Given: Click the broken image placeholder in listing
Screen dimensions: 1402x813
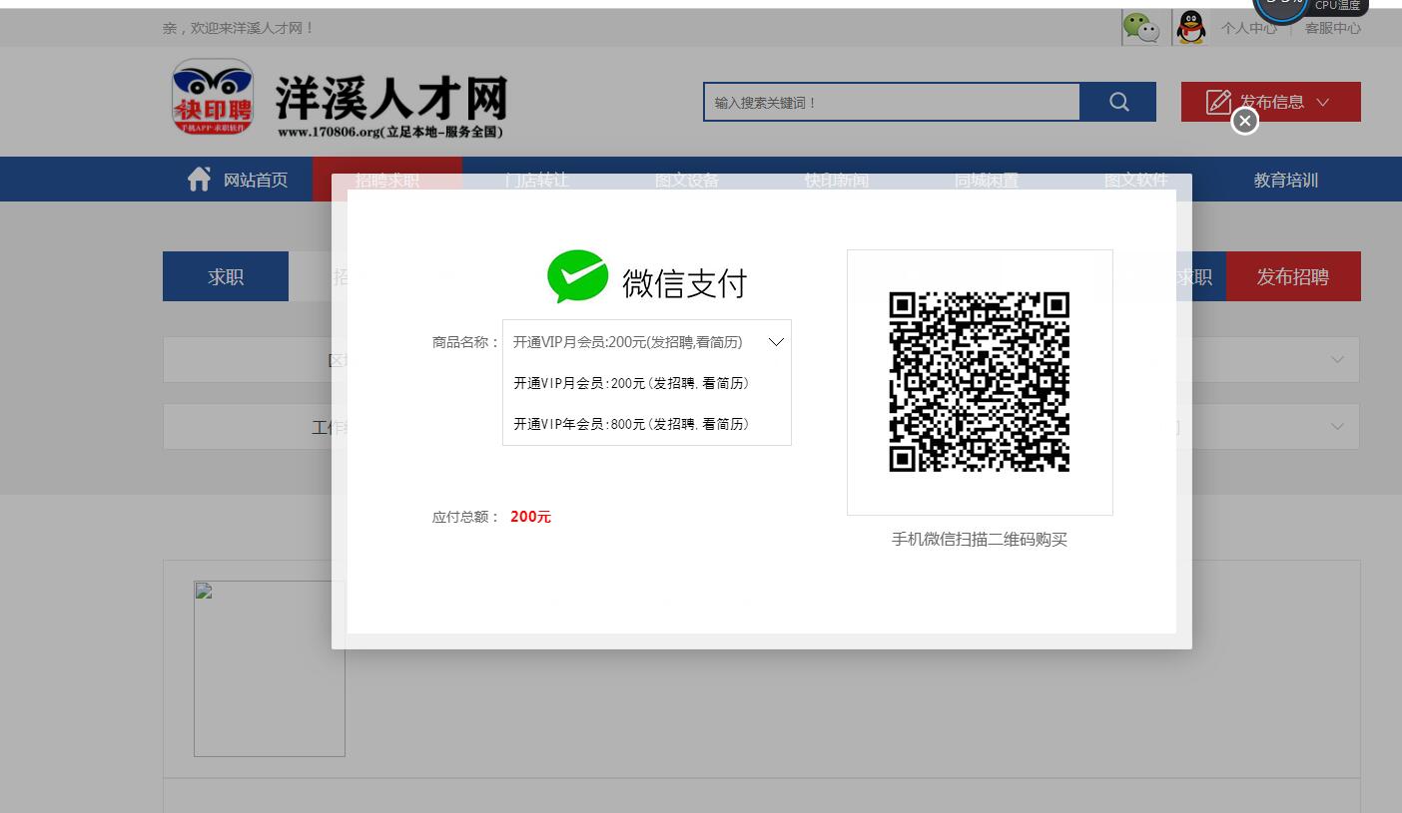Looking at the screenshot, I should 270,668.
